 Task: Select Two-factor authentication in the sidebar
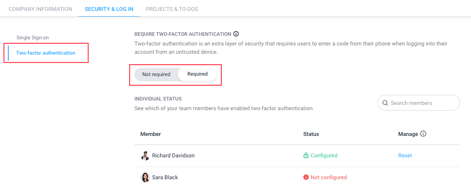tap(46, 53)
